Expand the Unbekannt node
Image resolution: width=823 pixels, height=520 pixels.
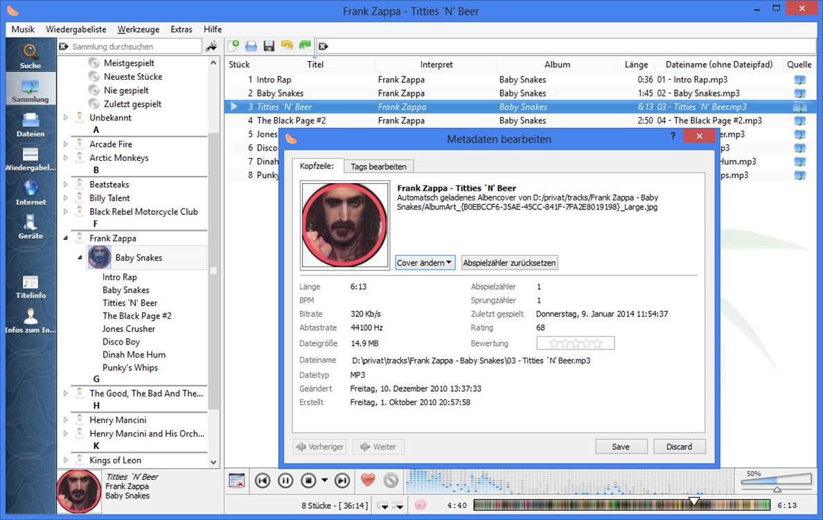pyautogui.click(x=66, y=118)
